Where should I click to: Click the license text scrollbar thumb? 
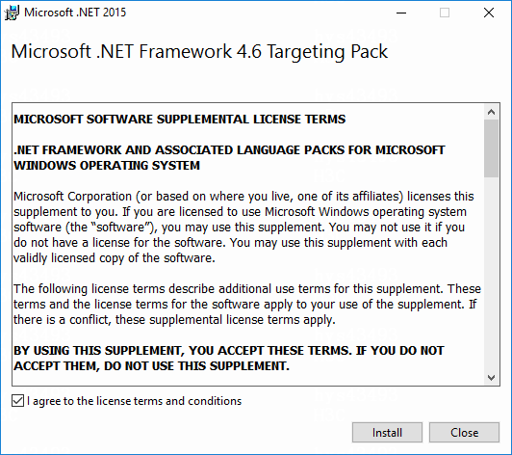tap(491, 148)
